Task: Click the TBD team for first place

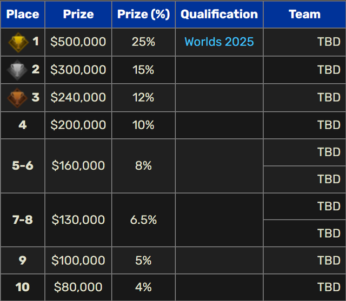Action: (x=329, y=42)
